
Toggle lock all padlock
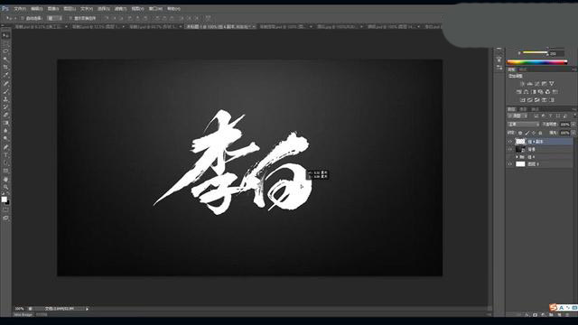(540, 133)
